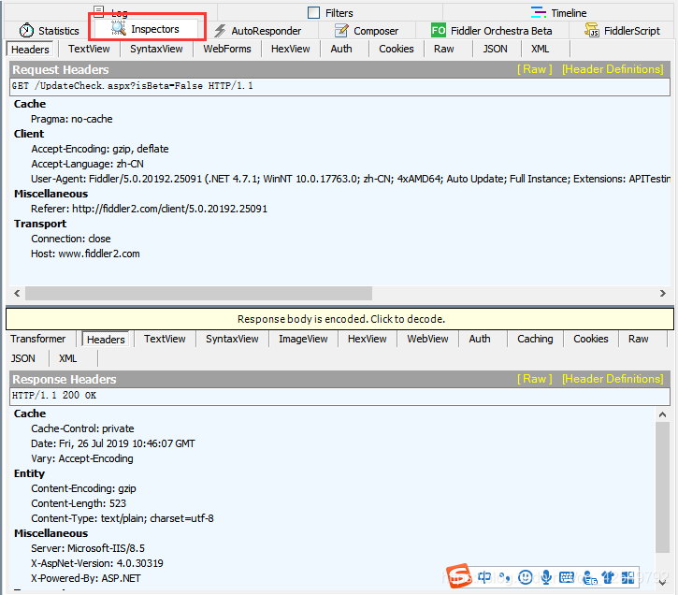The width and height of the screenshot is (678, 595).
Task: Select the 'Host: www.fiddler2.com' header row
Action: coord(85,254)
